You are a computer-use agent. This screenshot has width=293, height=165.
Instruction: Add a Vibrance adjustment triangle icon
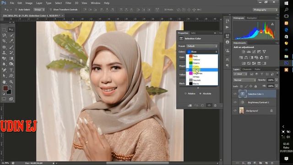[x=264, y=52]
